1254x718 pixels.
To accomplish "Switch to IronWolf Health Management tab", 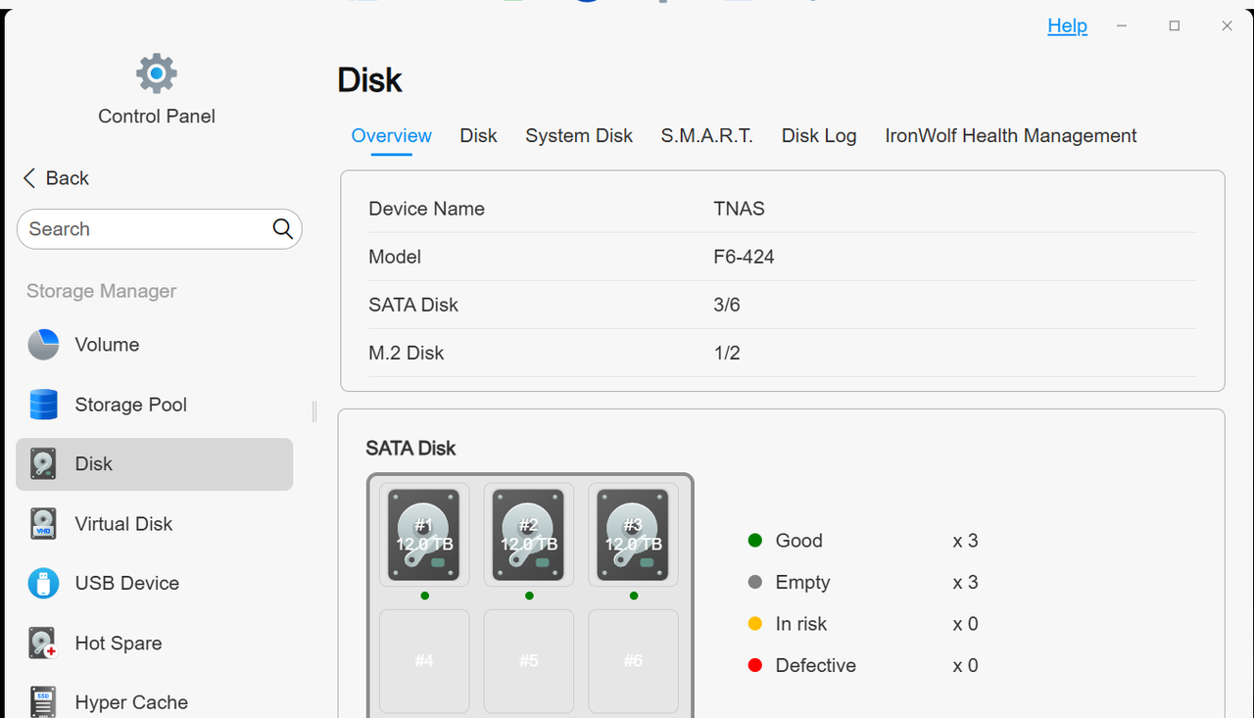I will [1011, 136].
